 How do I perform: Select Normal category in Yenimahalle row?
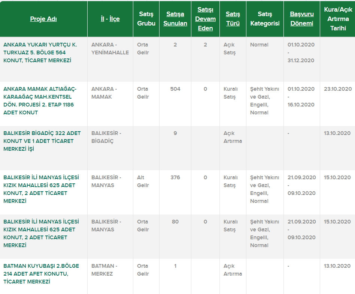259,45
